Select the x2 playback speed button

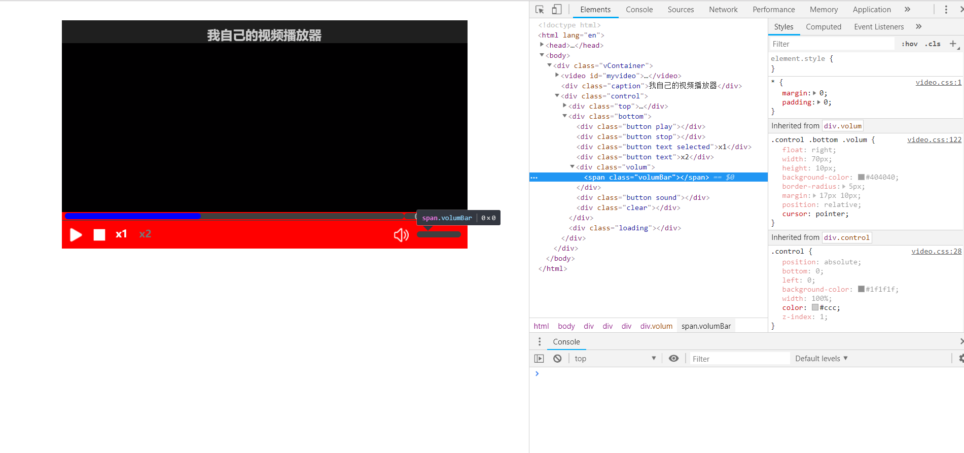[145, 234]
